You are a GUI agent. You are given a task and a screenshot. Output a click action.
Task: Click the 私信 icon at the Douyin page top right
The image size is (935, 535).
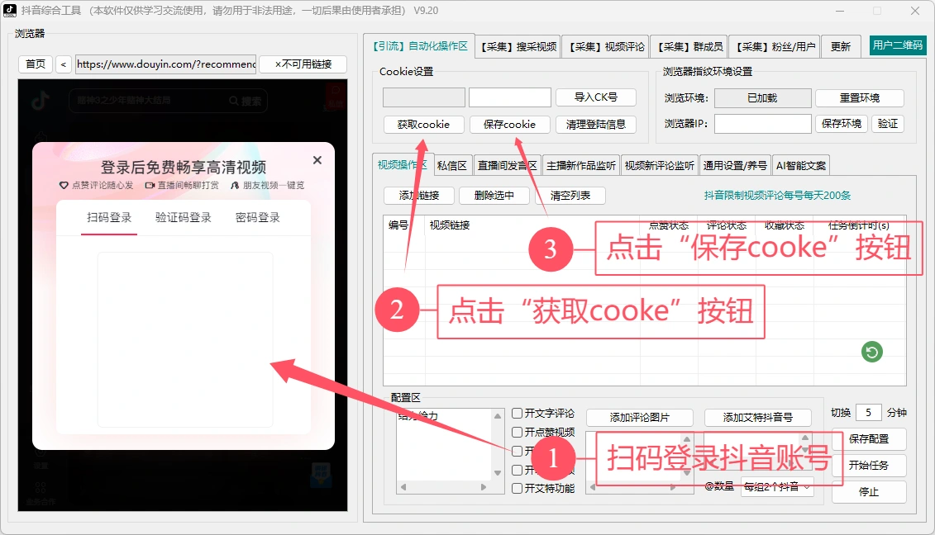coord(336,97)
